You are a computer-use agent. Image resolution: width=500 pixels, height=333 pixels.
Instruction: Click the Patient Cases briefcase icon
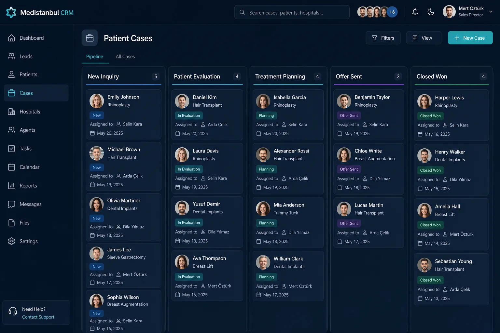click(90, 38)
